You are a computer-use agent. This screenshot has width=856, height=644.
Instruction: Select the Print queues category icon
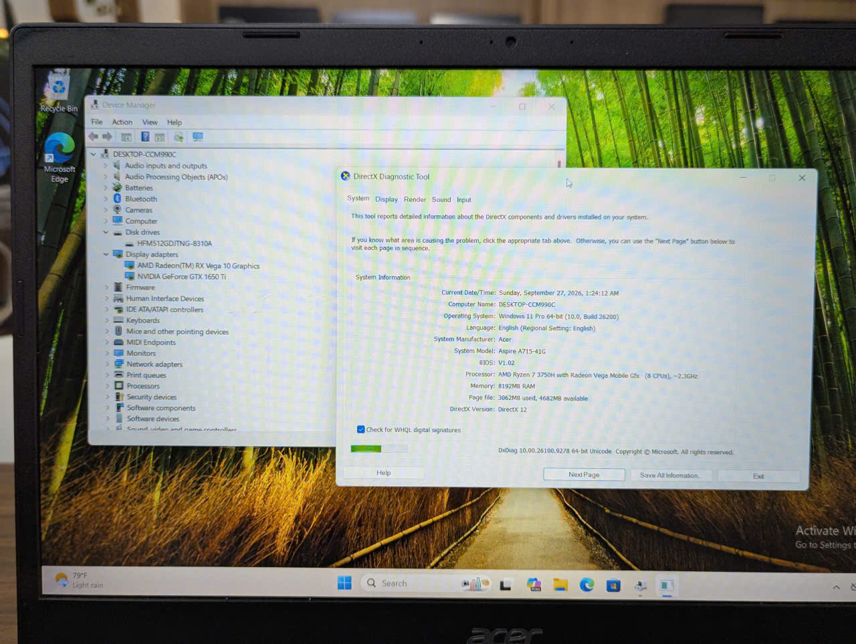pos(119,375)
